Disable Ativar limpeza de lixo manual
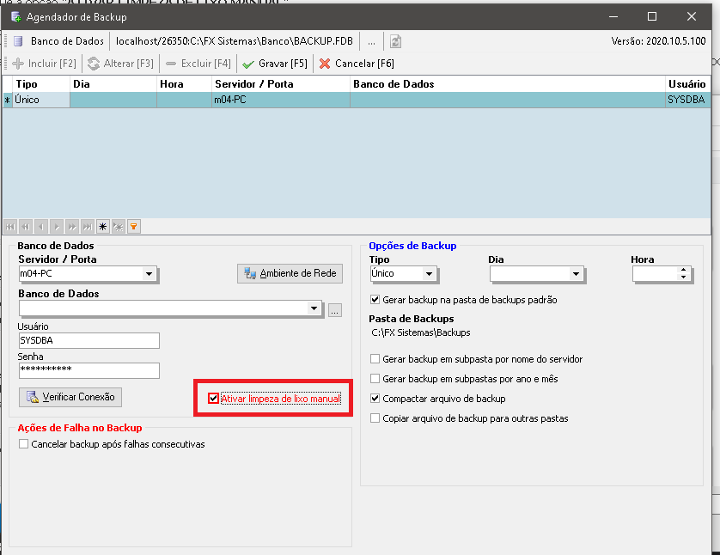Viewport: 720px width, 555px height. [214, 399]
